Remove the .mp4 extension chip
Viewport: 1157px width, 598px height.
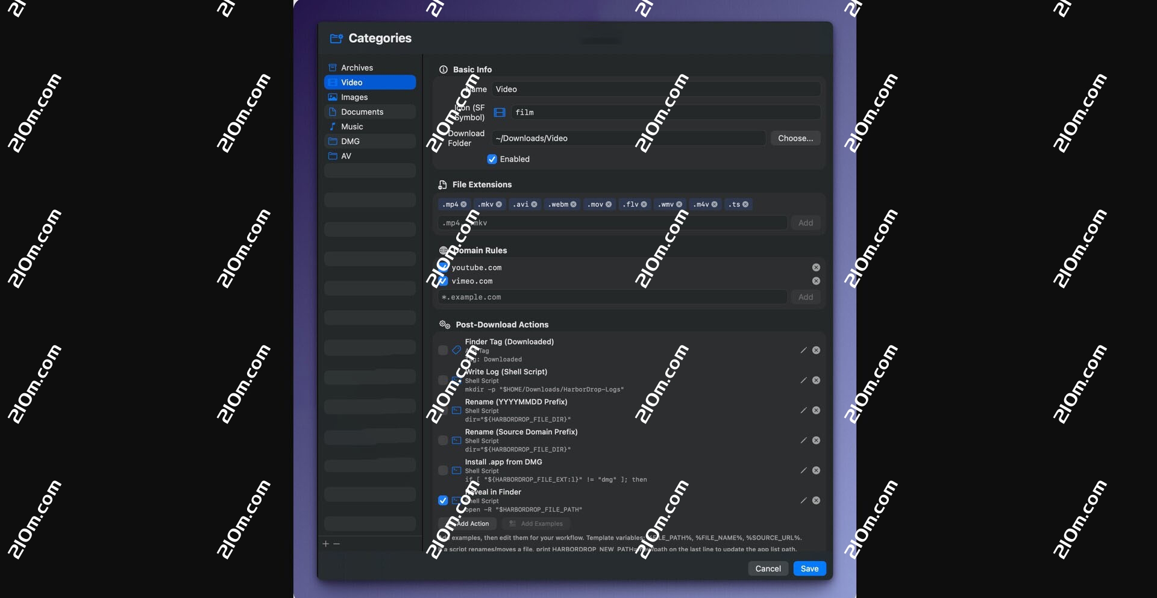[x=463, y=204]
